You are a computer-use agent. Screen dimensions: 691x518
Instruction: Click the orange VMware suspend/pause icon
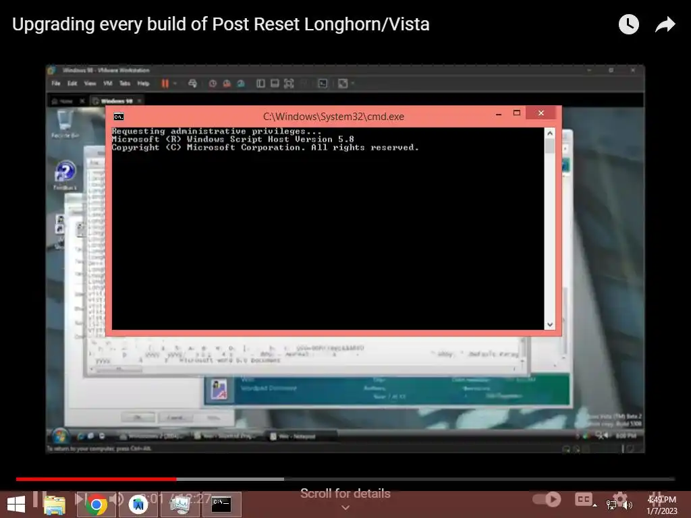point(165,84)
